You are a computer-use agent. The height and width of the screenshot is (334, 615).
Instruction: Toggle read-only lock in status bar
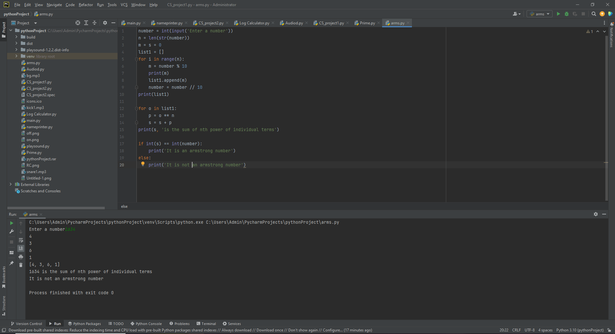609,330
